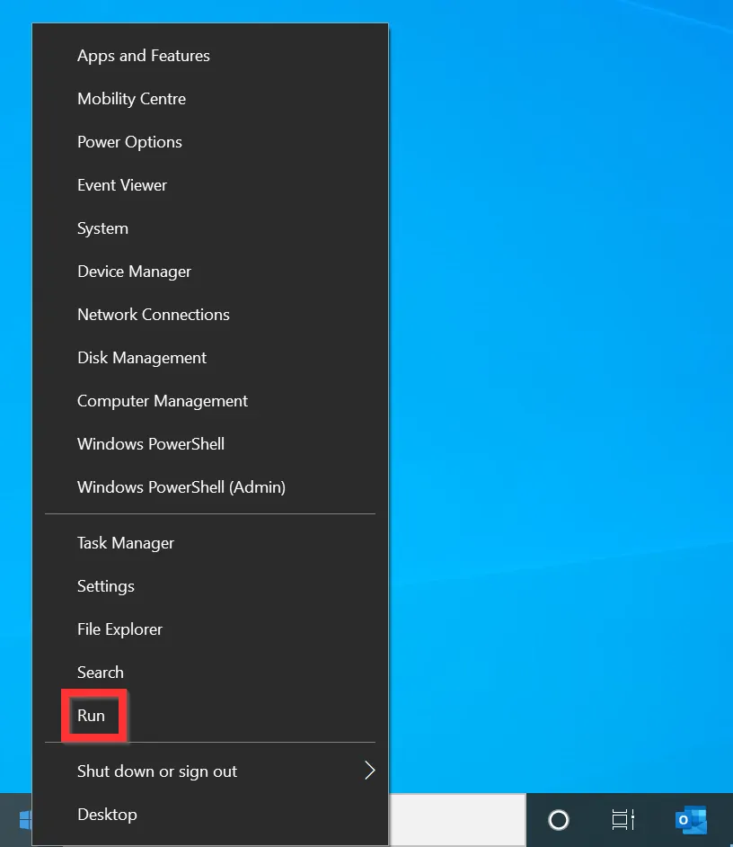This screenshot has height=847, width=733.
Task: Open Event Viewer
Action: 122,184
